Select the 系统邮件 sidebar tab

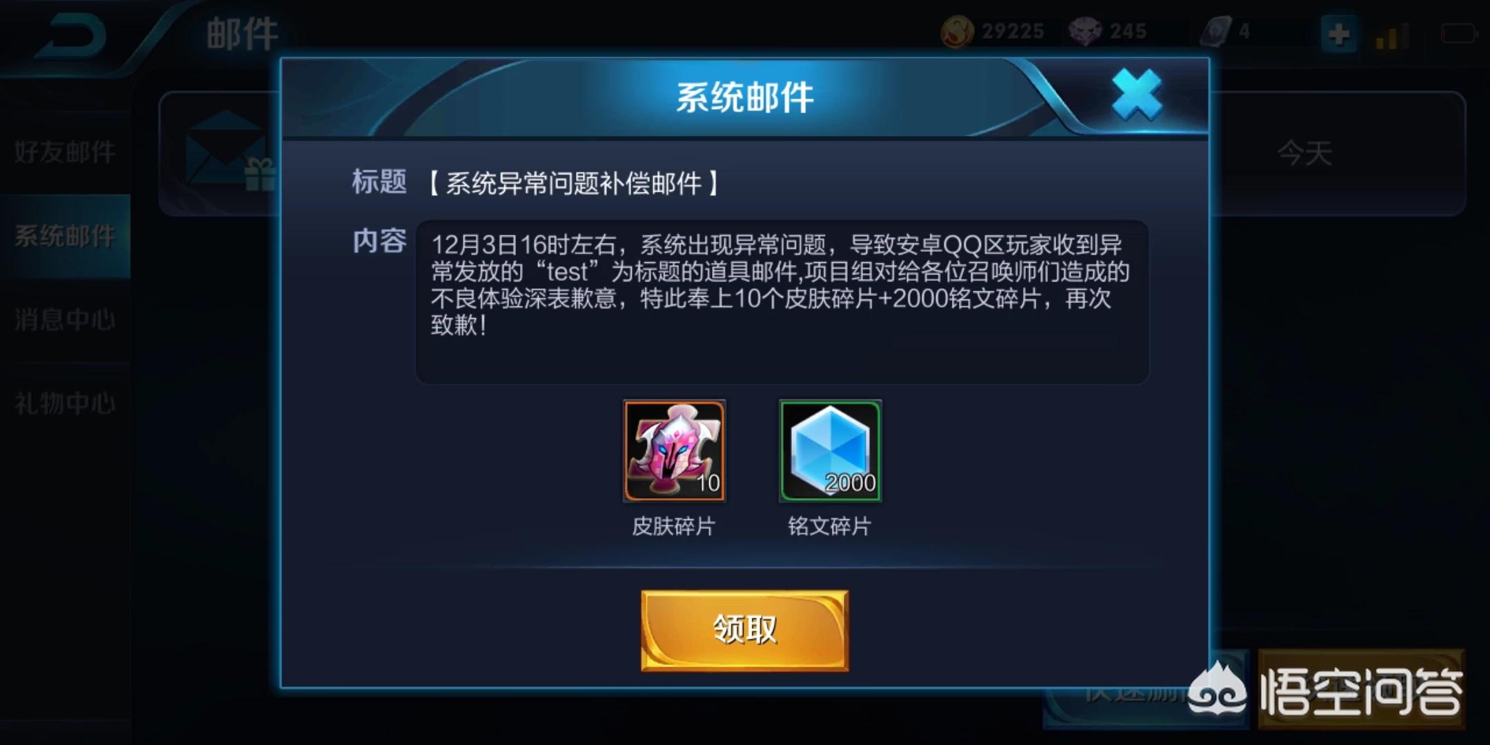tap(65, 236)
